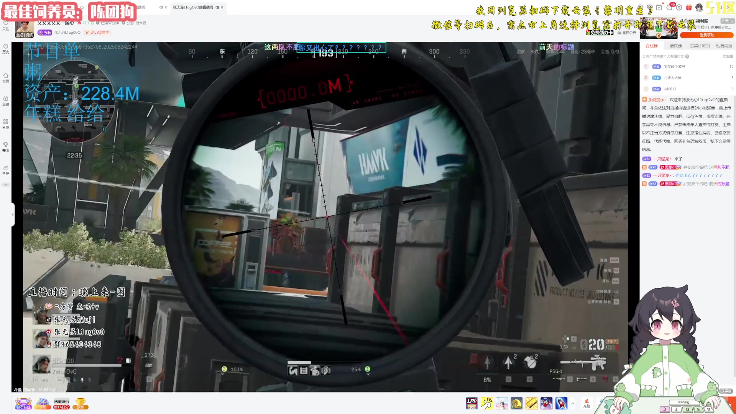This screenshot has width=736, height=414.
Task: Open 钻石粉丝 icon below the video
Action: [23, 404]
